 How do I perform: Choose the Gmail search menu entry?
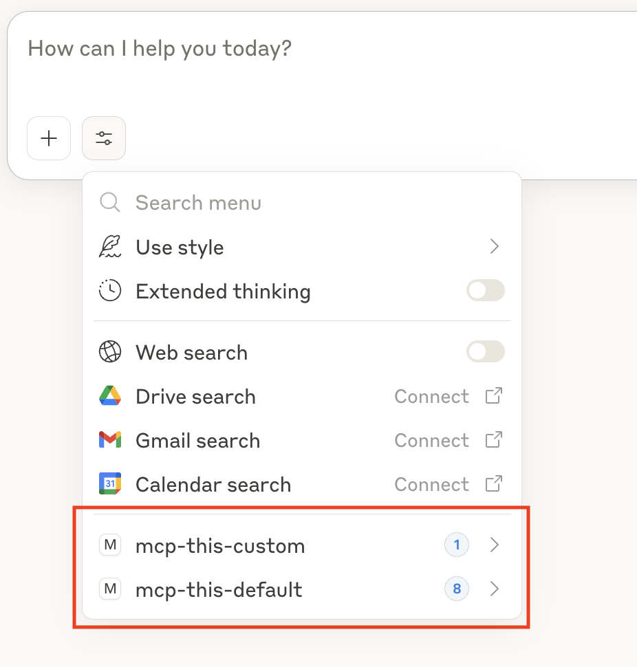pos(302,440)
